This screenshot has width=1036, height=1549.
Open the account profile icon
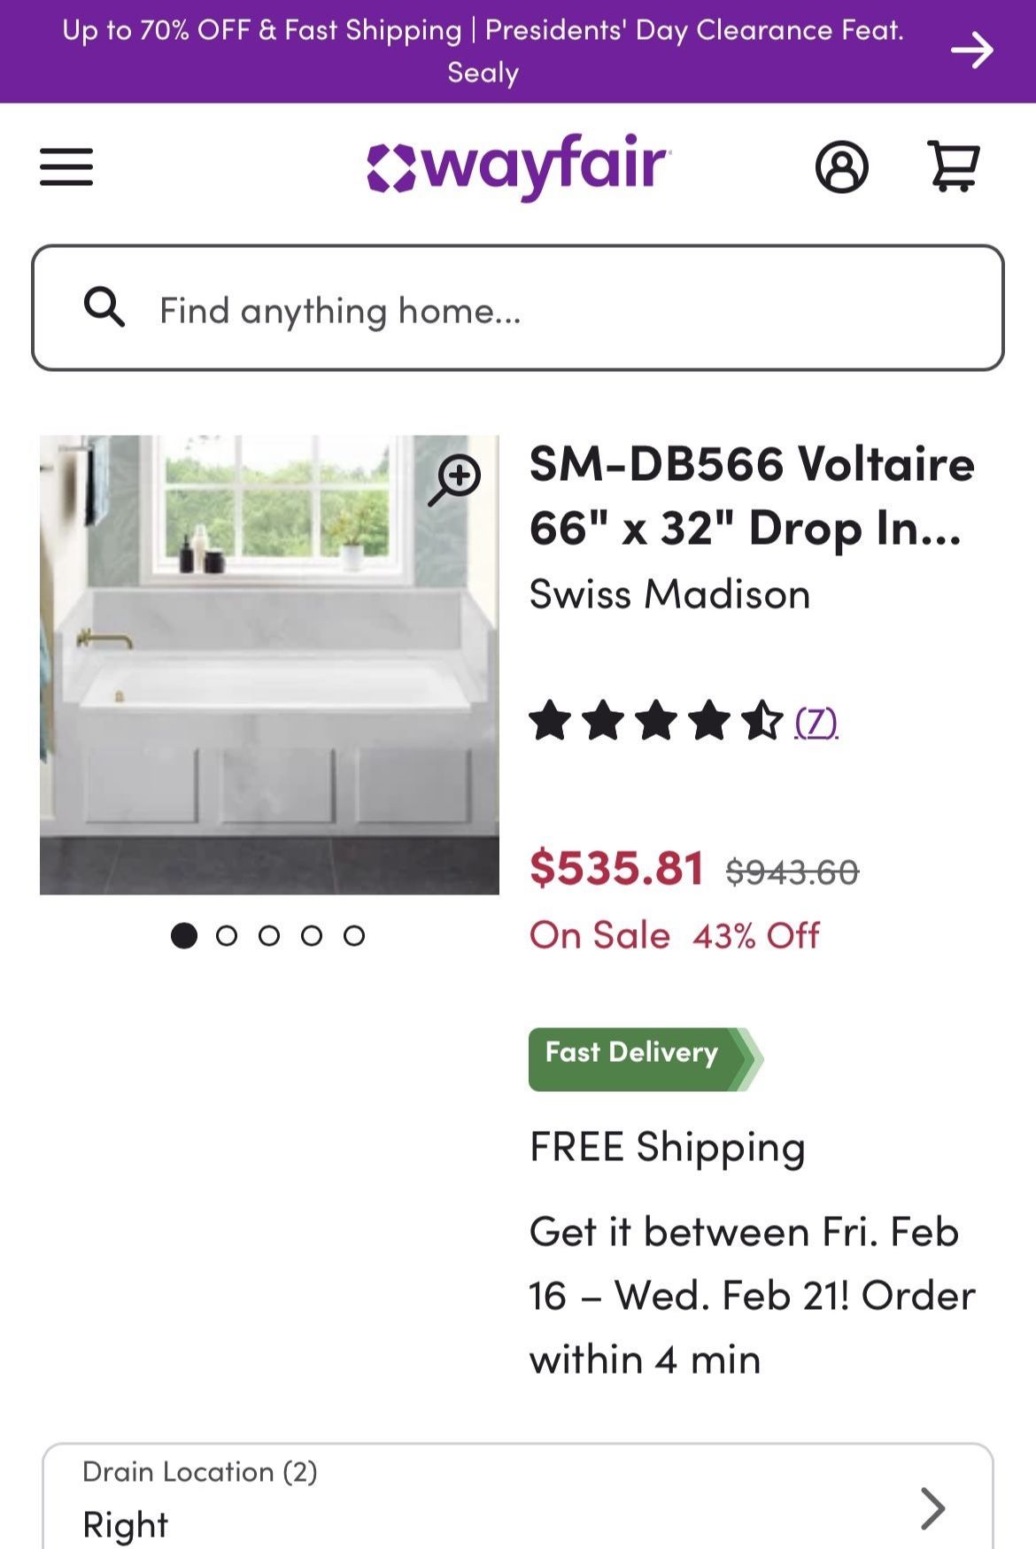[841, 167]
